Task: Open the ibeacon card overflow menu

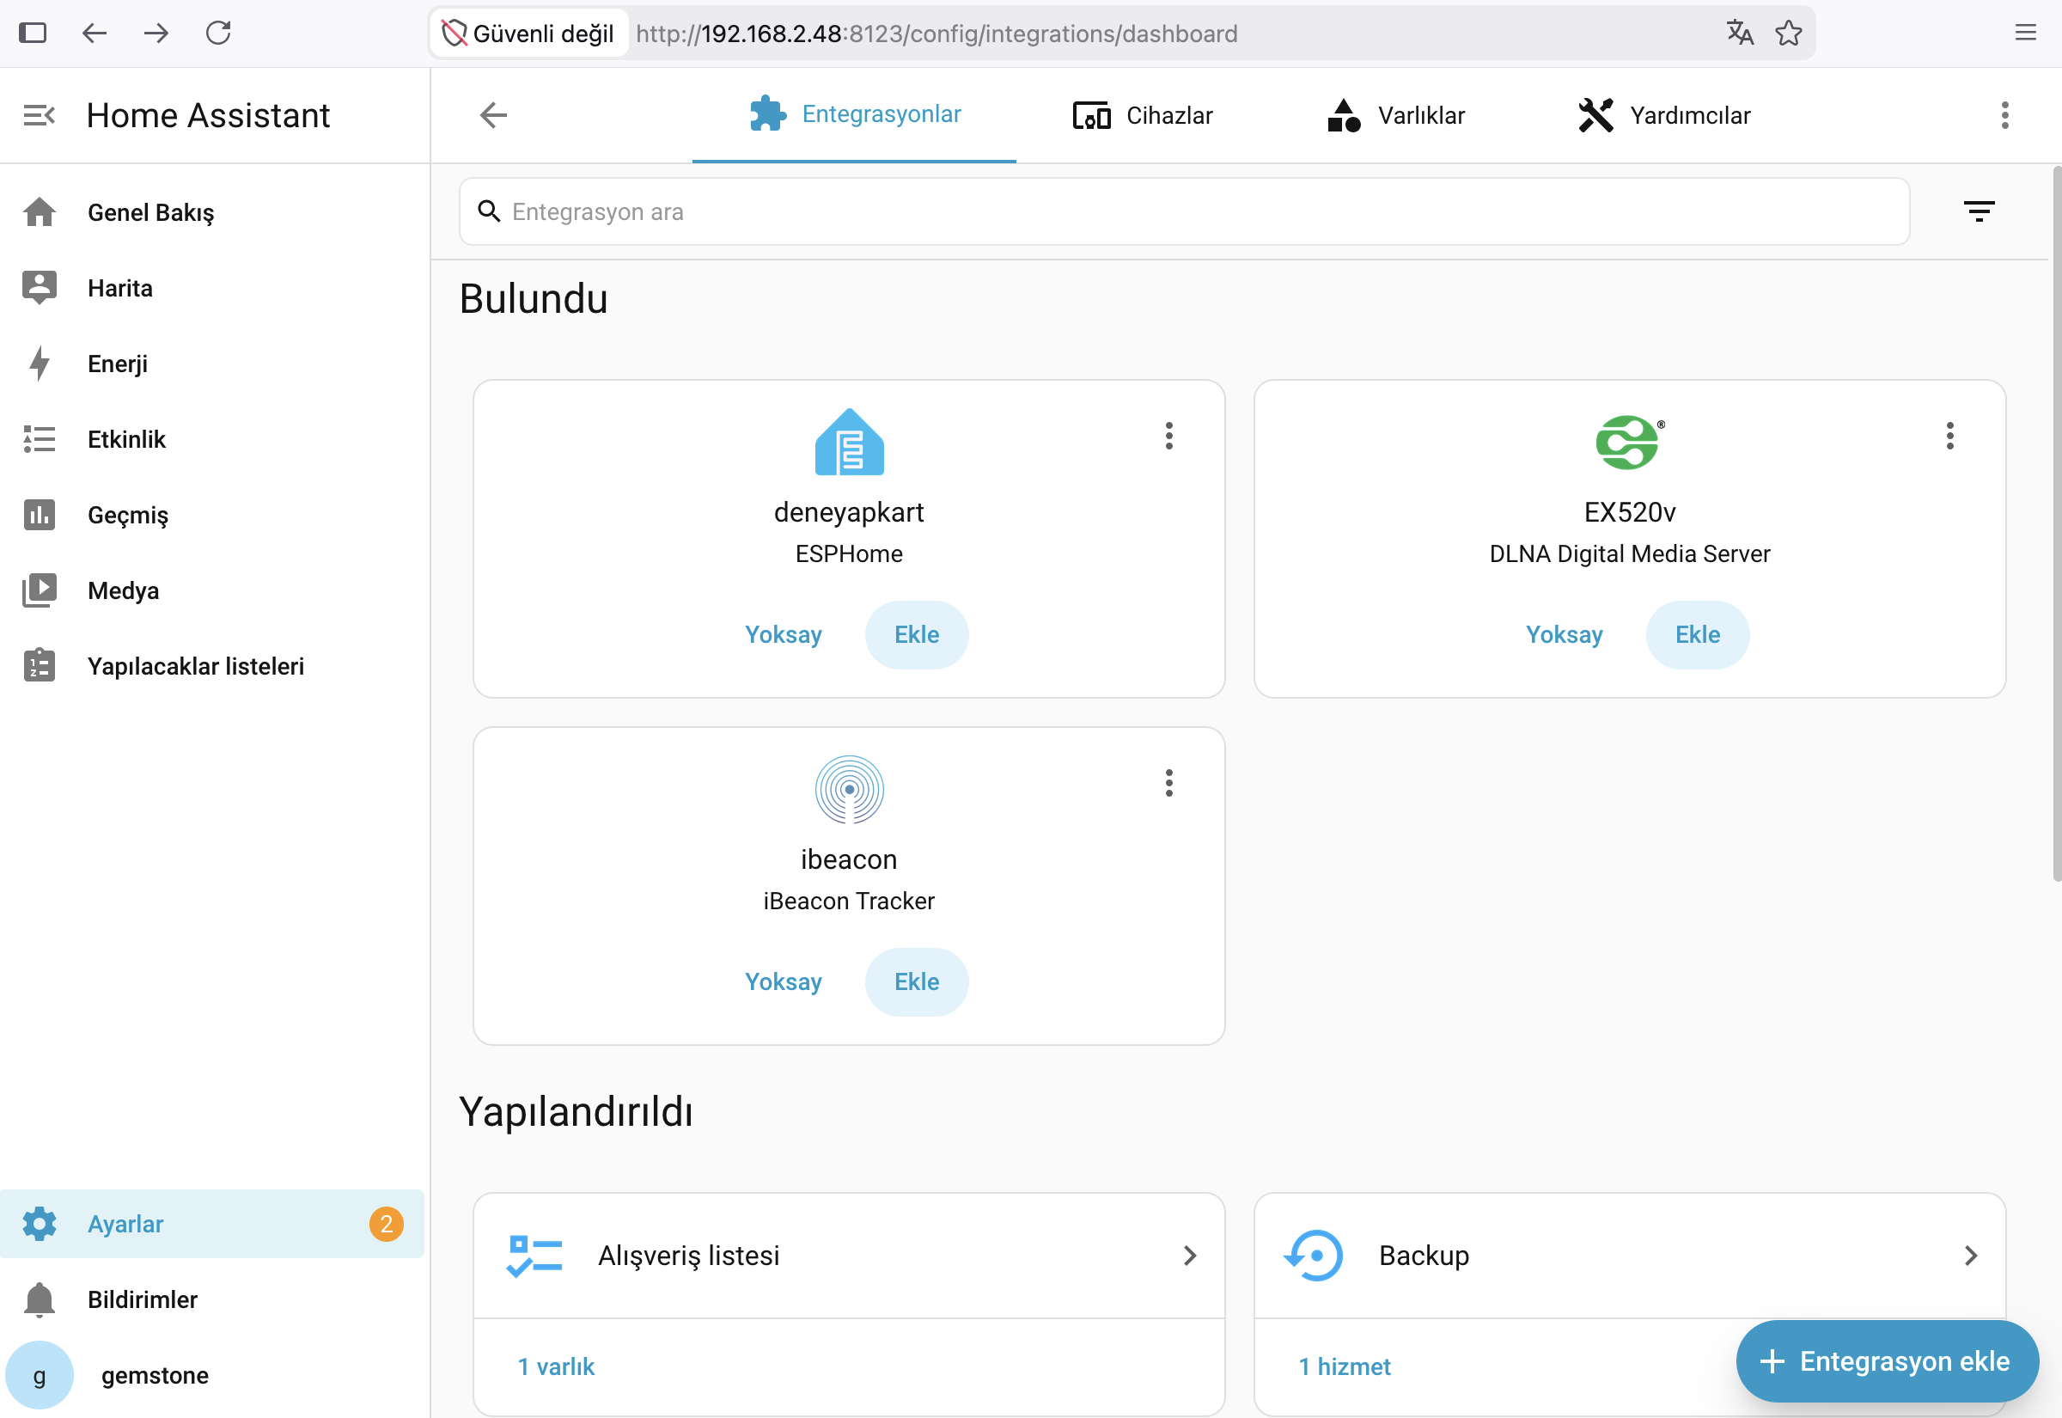Action: tap(1169, 783)
